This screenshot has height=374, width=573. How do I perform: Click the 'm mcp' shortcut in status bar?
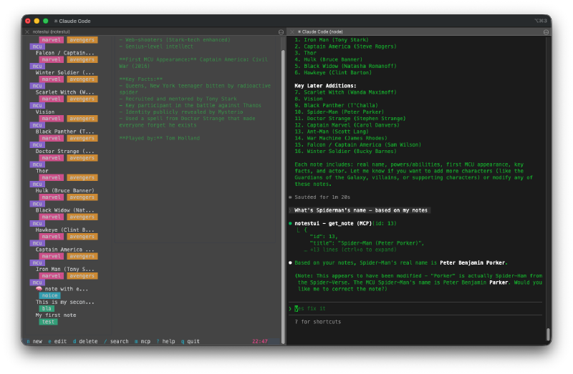click(143, 342)
